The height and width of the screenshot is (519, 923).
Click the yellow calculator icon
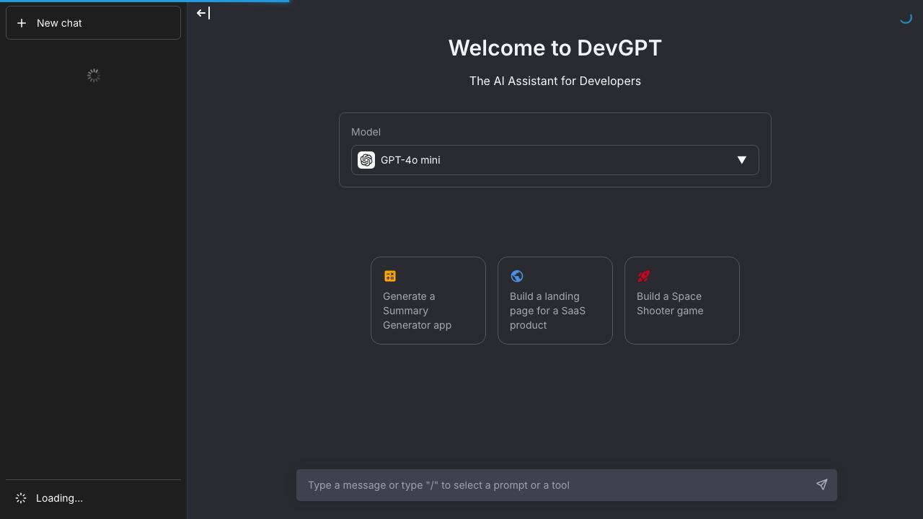pos(390,276)
